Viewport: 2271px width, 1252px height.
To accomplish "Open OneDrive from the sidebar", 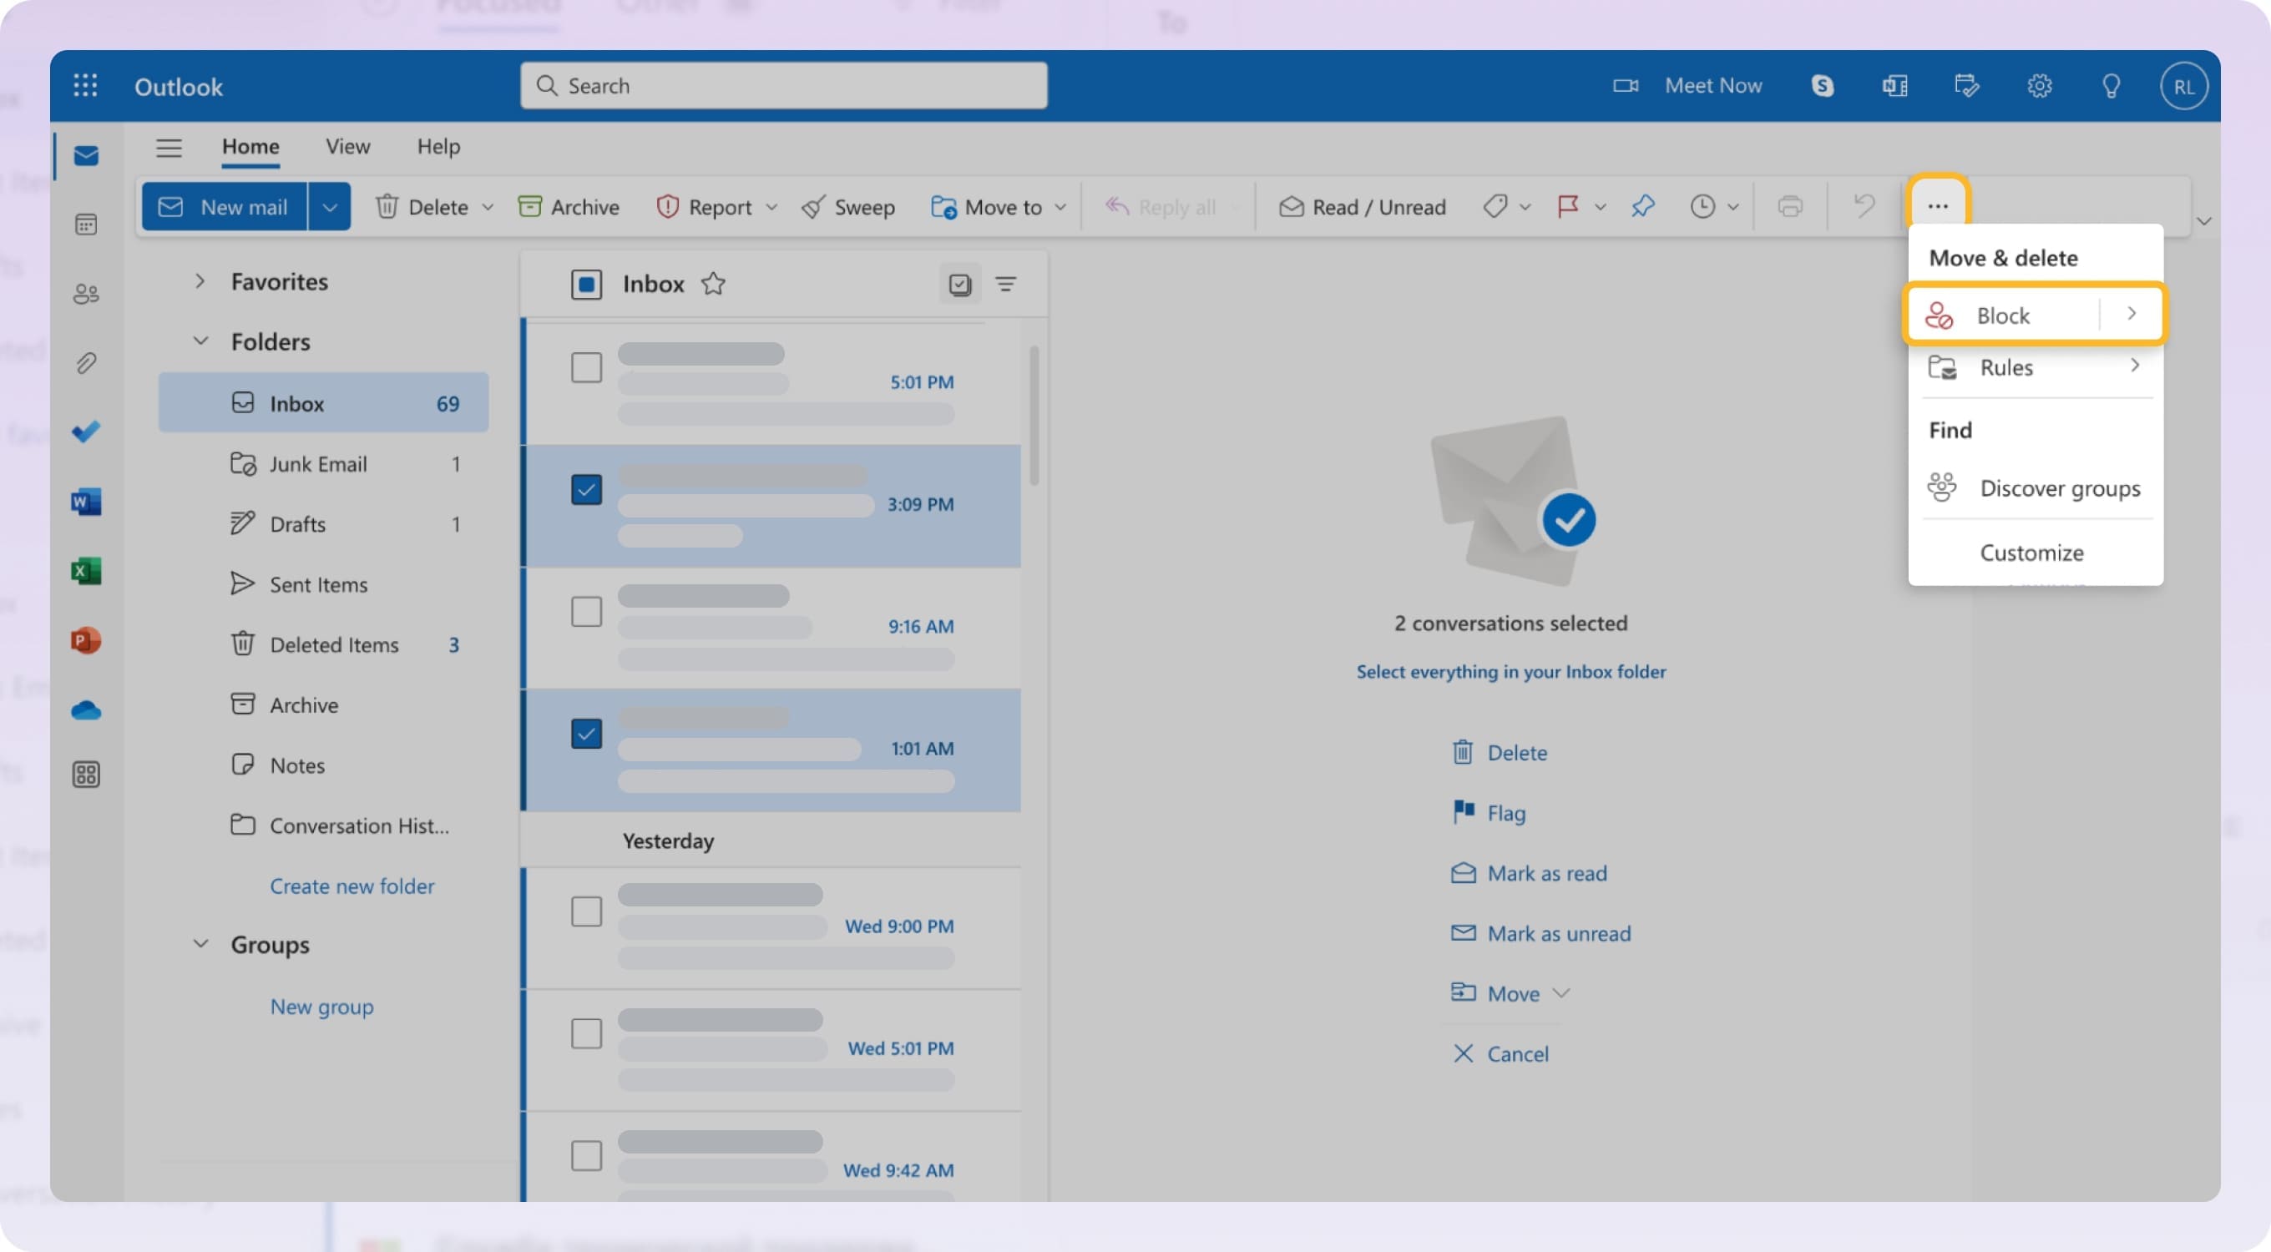I will tap(85, 710).
